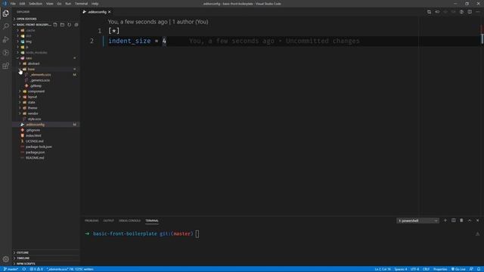Open the Search view in activity bar

[x=5, y=26]
